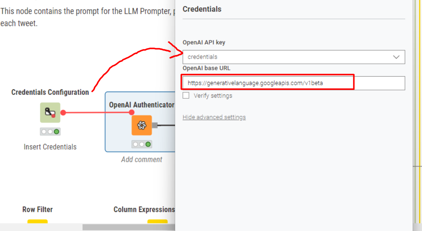Viewport: 422px width, 231px height.
Task: Select the yellow Column Expressions node icon
Action: click(158, 222)
